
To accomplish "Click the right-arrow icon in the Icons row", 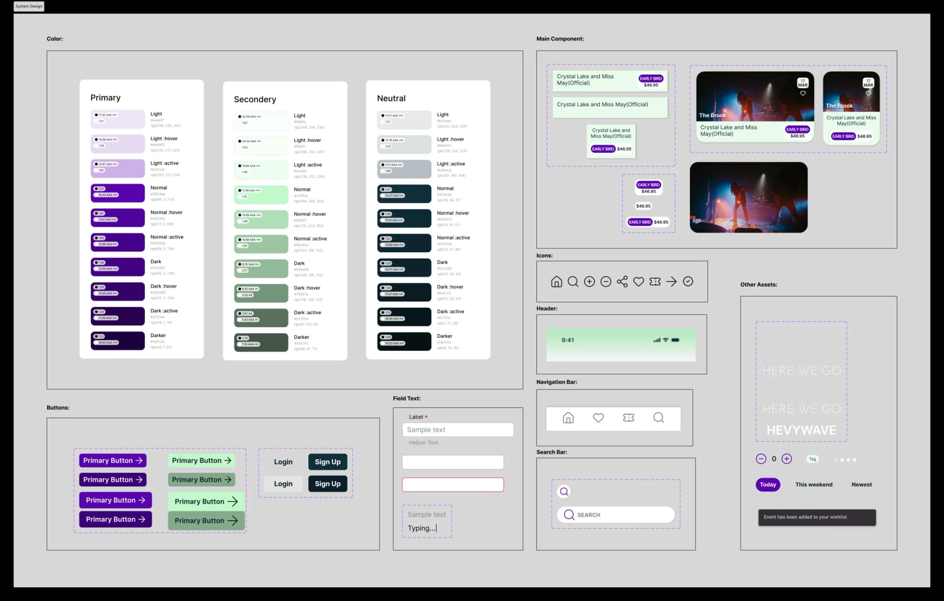I will [672, 281].
